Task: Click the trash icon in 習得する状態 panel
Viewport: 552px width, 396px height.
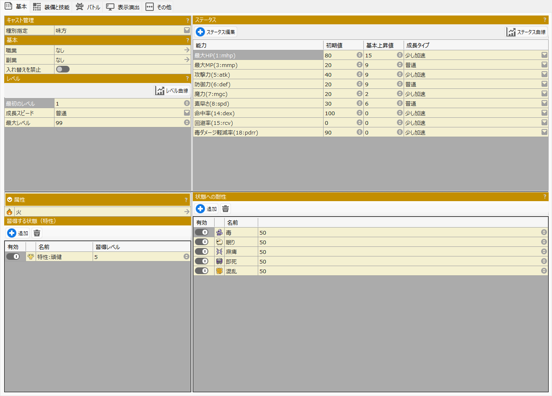Action: pos(37,233)
